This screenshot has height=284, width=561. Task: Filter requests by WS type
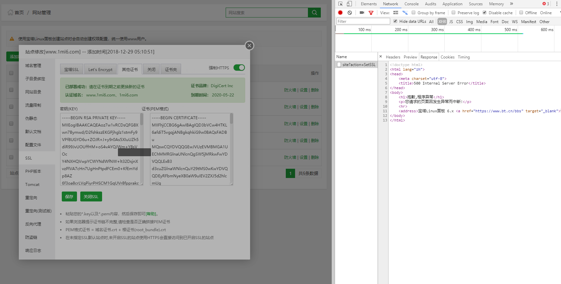(515, 21)
